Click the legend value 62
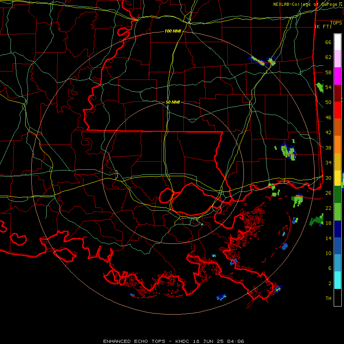 tap(328, 57)
